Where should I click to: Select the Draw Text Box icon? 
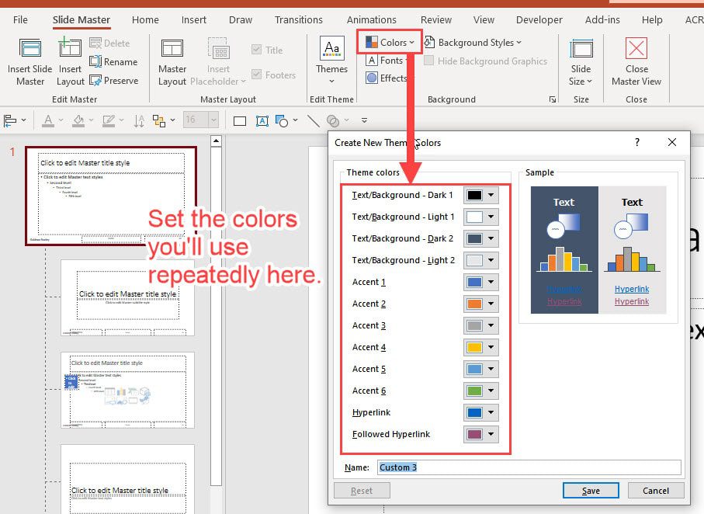(262, 120)
